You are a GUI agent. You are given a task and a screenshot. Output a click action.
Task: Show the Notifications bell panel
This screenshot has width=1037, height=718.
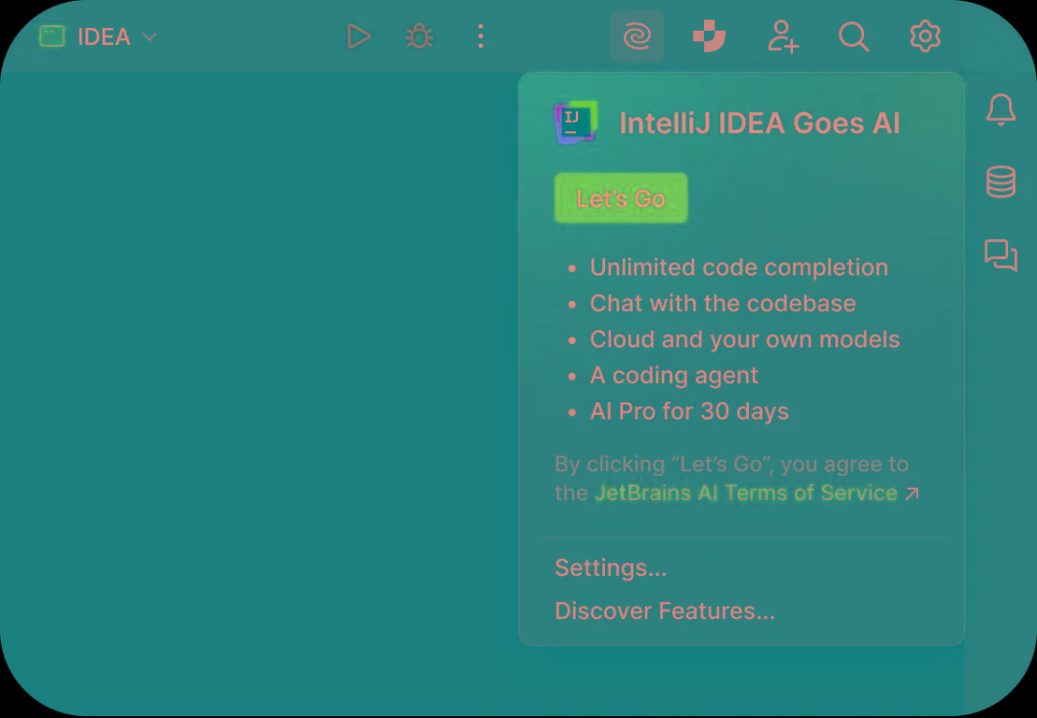tap(1001, 110)
